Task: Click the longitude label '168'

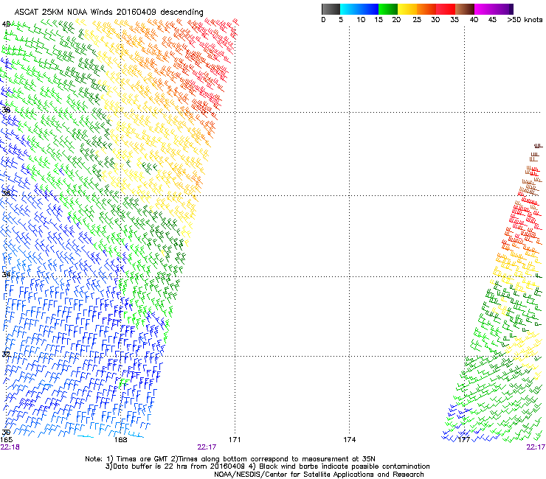Action: click(120, 440)
